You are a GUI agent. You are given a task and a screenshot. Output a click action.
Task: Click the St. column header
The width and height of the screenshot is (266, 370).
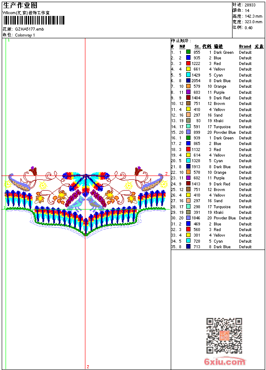click(197, 46)
